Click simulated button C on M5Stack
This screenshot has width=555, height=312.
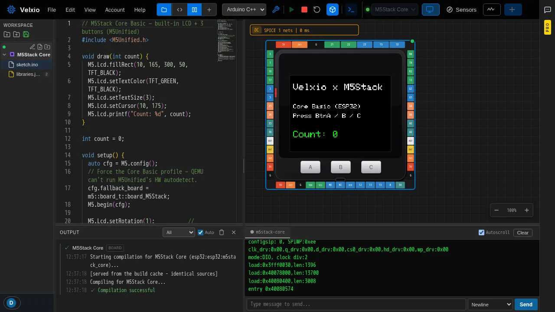371,167
